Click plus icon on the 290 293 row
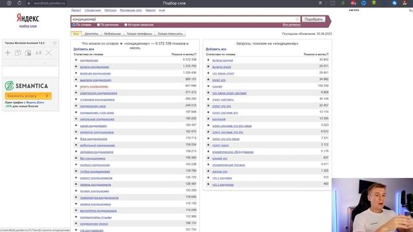The image size is (413, 232). click(76, 99)
